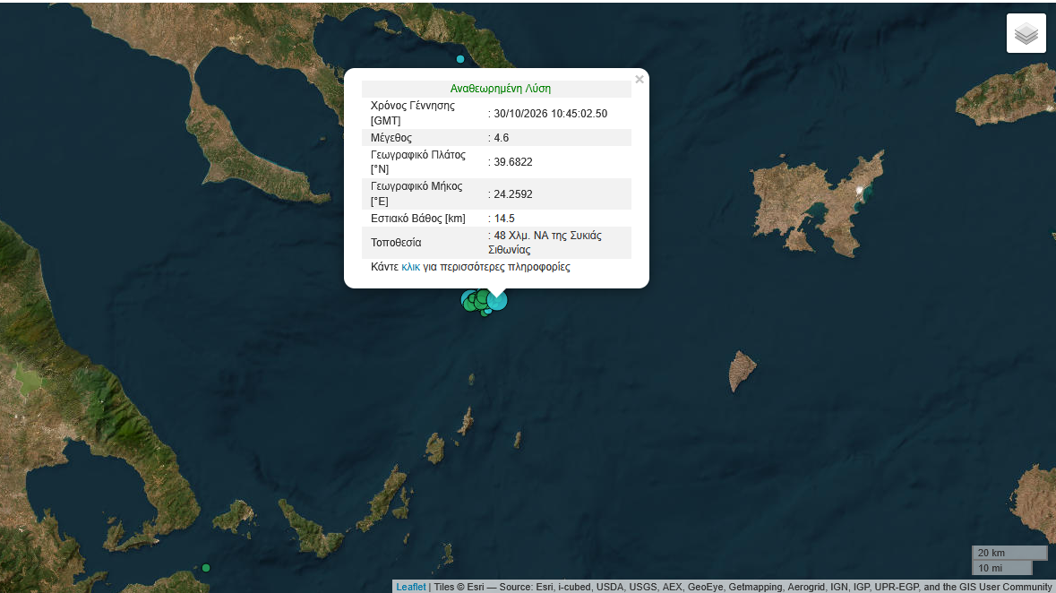Follow the "κλικ" link for more information
The width and height of the screenshot is (1056, 593).
coord(411,267)
